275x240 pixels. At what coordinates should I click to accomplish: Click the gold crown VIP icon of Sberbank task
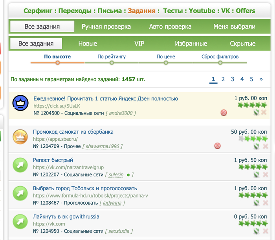coord(19,137)
